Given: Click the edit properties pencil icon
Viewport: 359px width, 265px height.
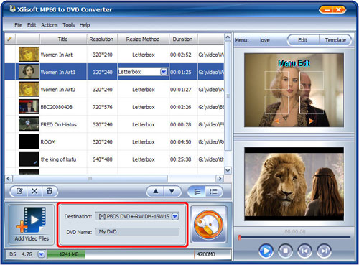Looking at the screenshot, I should point(19,191).
